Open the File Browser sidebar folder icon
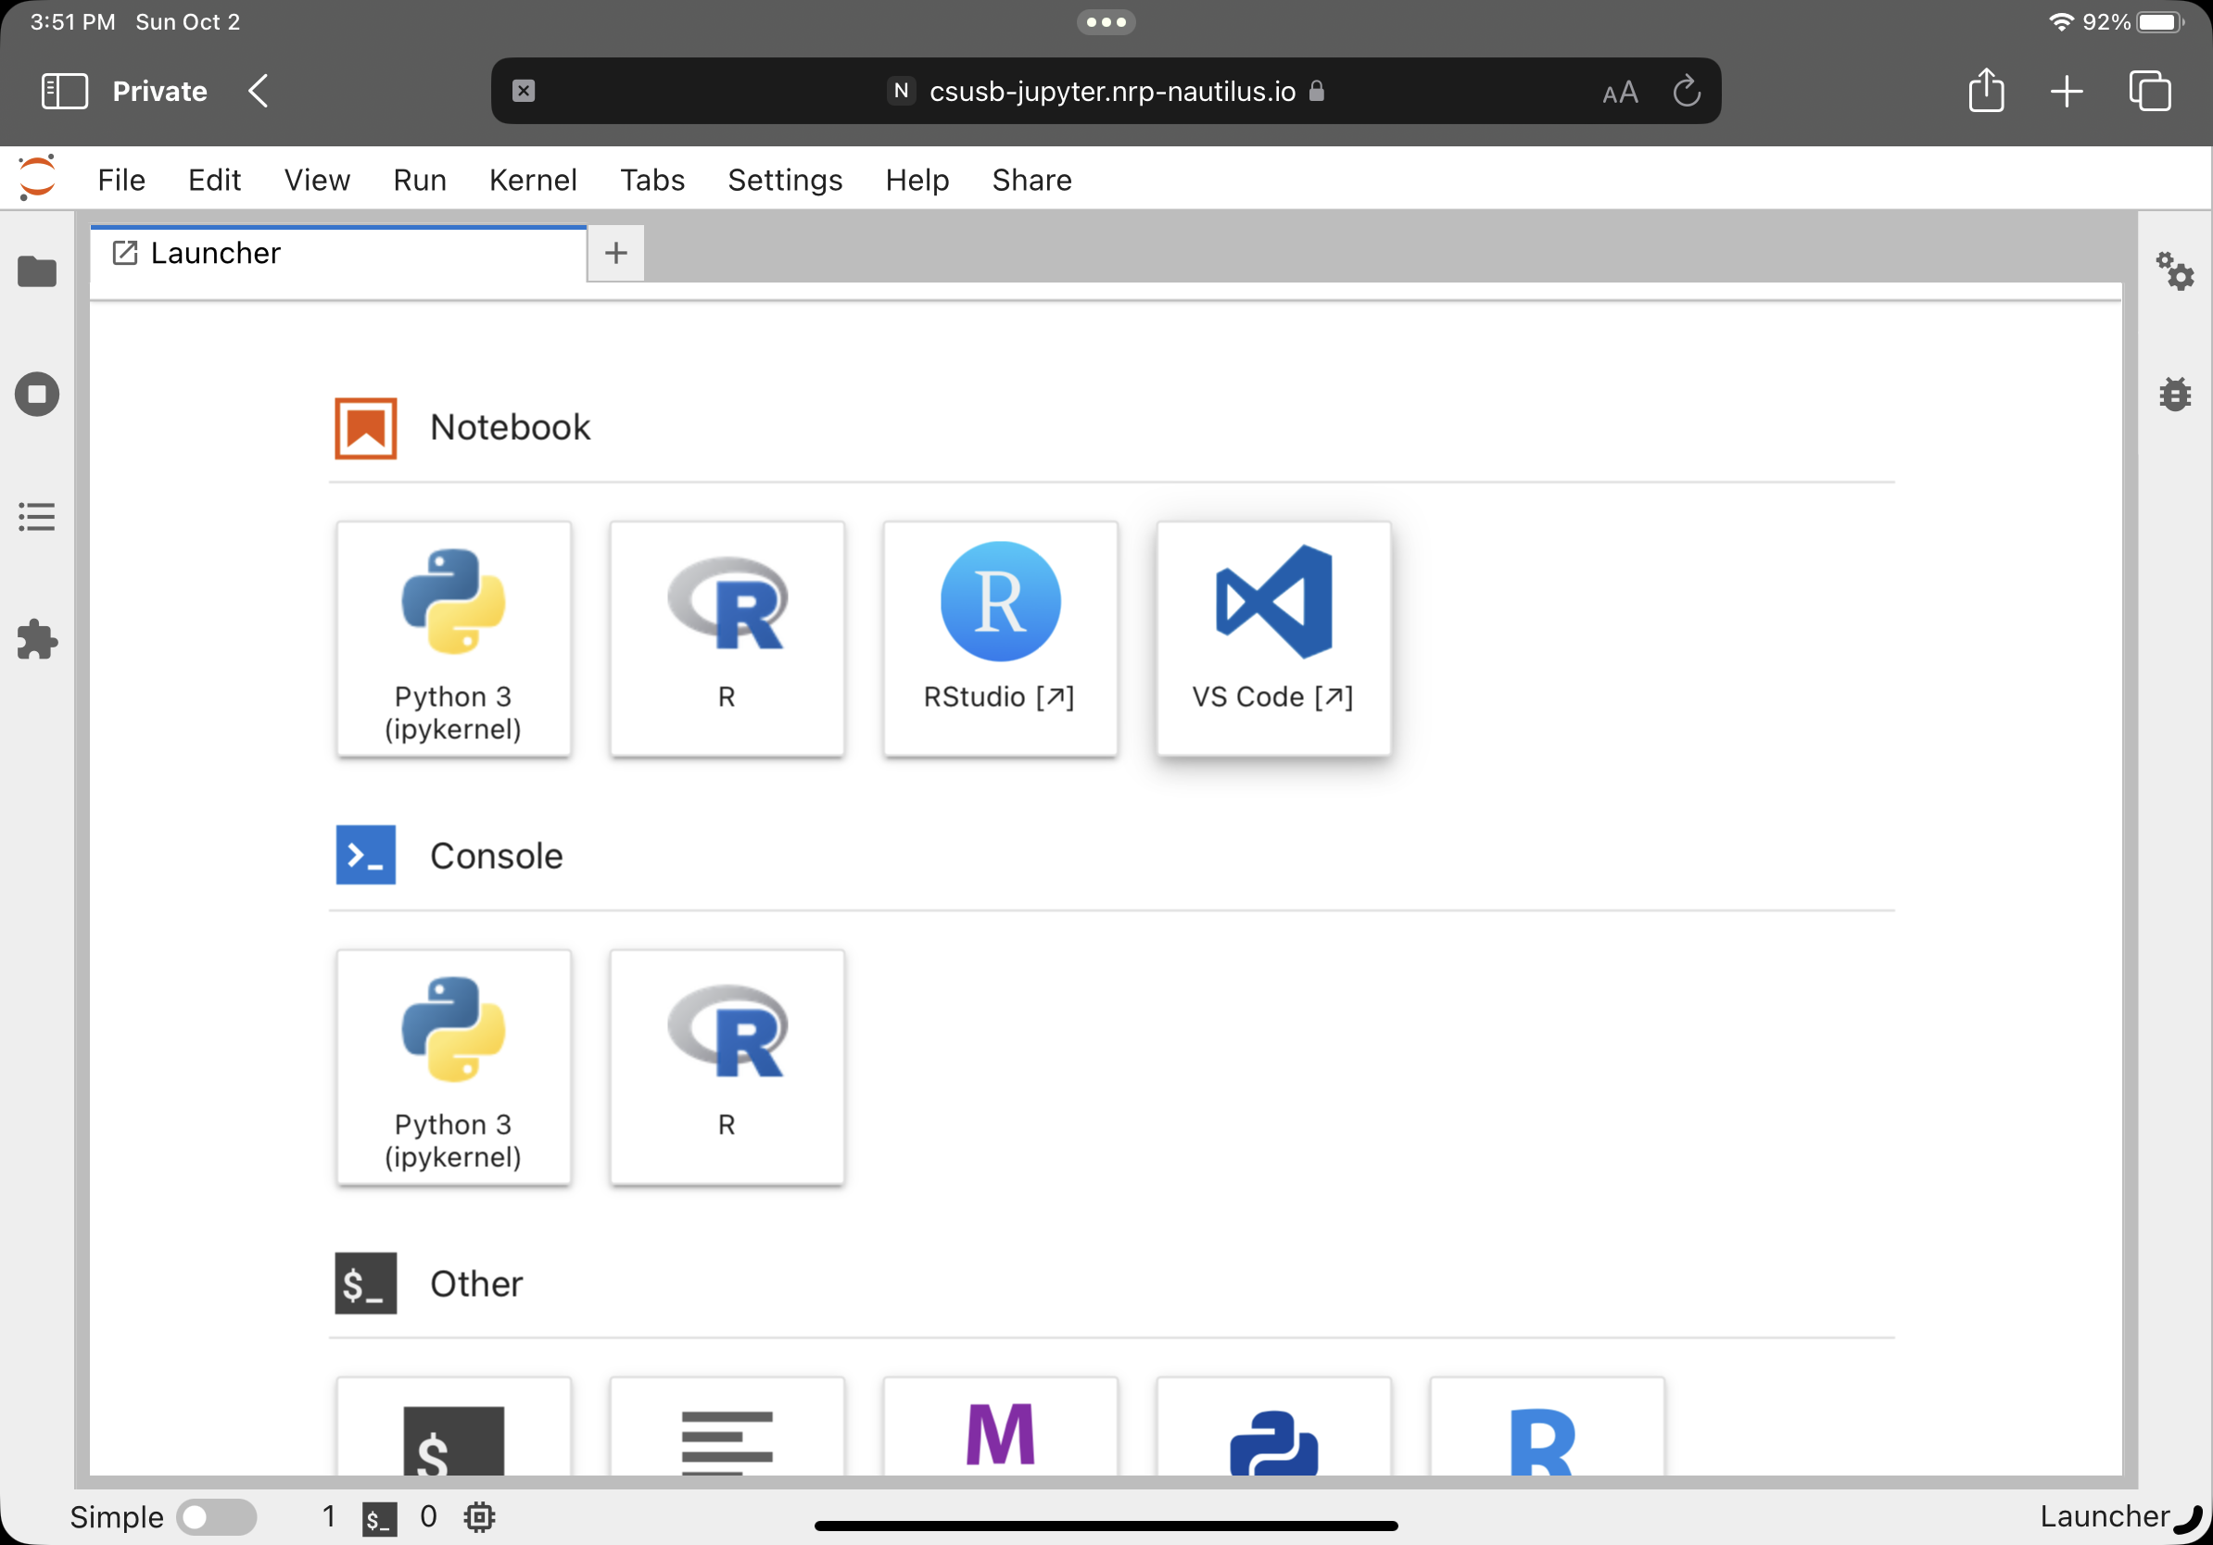Screen dimensions: 2213x1545 click(37, 271)
